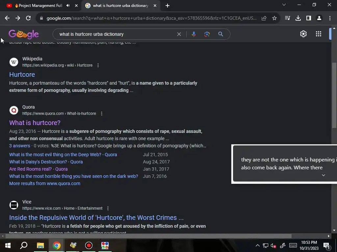Open the Windows Start menu
Image resolution: width=337 pixels, height=252 pixels.
(x=8, y=245)
